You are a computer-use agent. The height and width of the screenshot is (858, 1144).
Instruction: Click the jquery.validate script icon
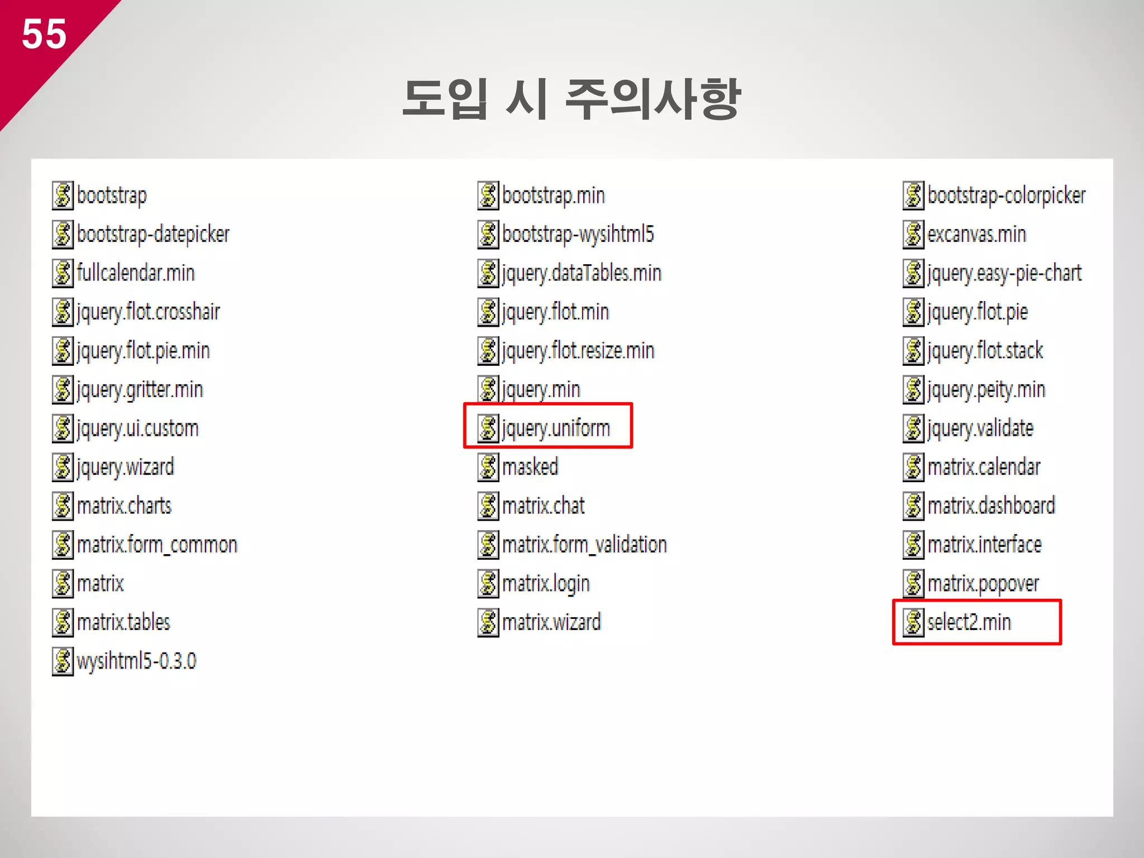click(913, 428)
